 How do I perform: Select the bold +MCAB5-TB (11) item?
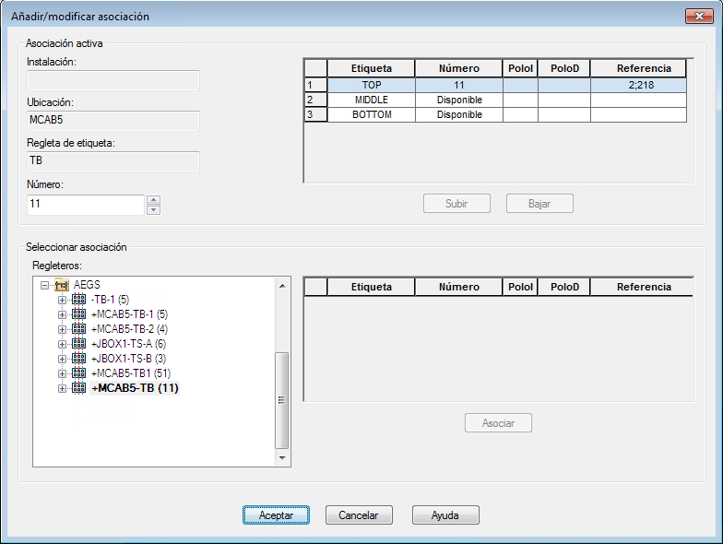click(135, 388)
